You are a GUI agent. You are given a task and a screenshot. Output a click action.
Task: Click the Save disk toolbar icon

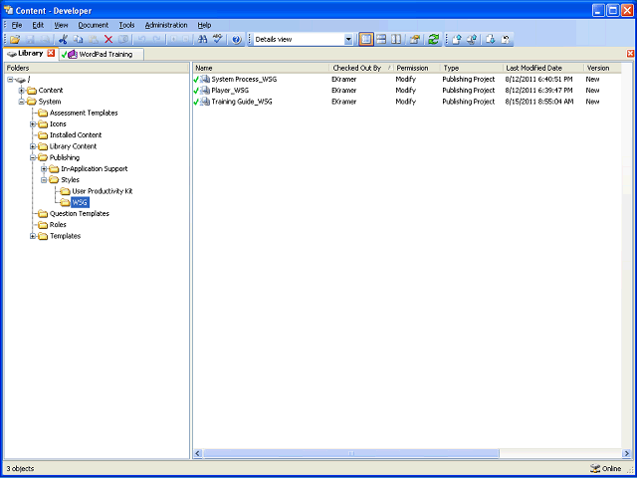[x=31, y=40]
